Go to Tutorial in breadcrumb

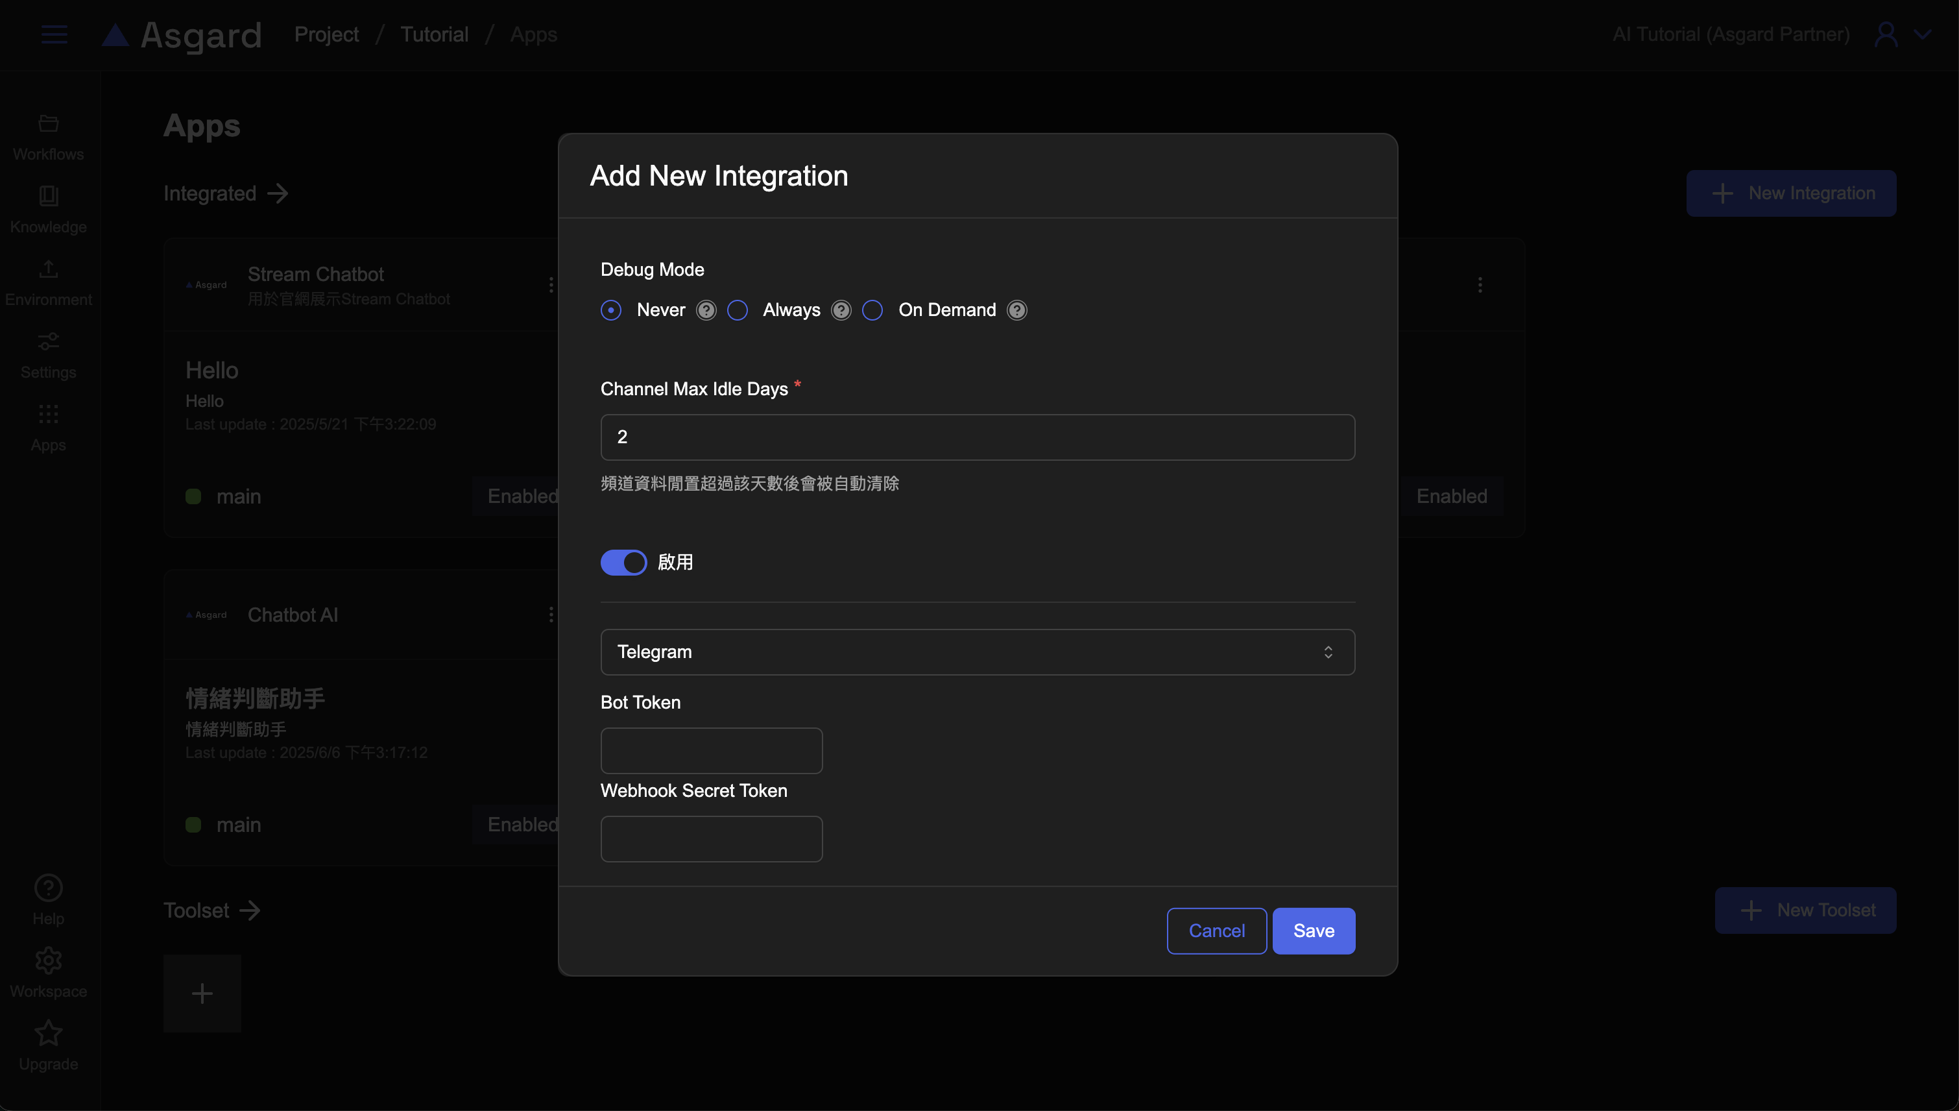pos(434,34)
